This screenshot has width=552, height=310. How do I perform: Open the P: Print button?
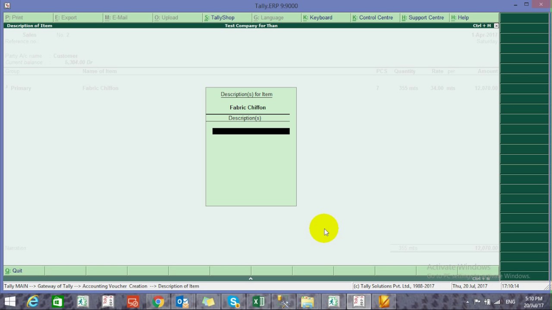pos(28,18)
